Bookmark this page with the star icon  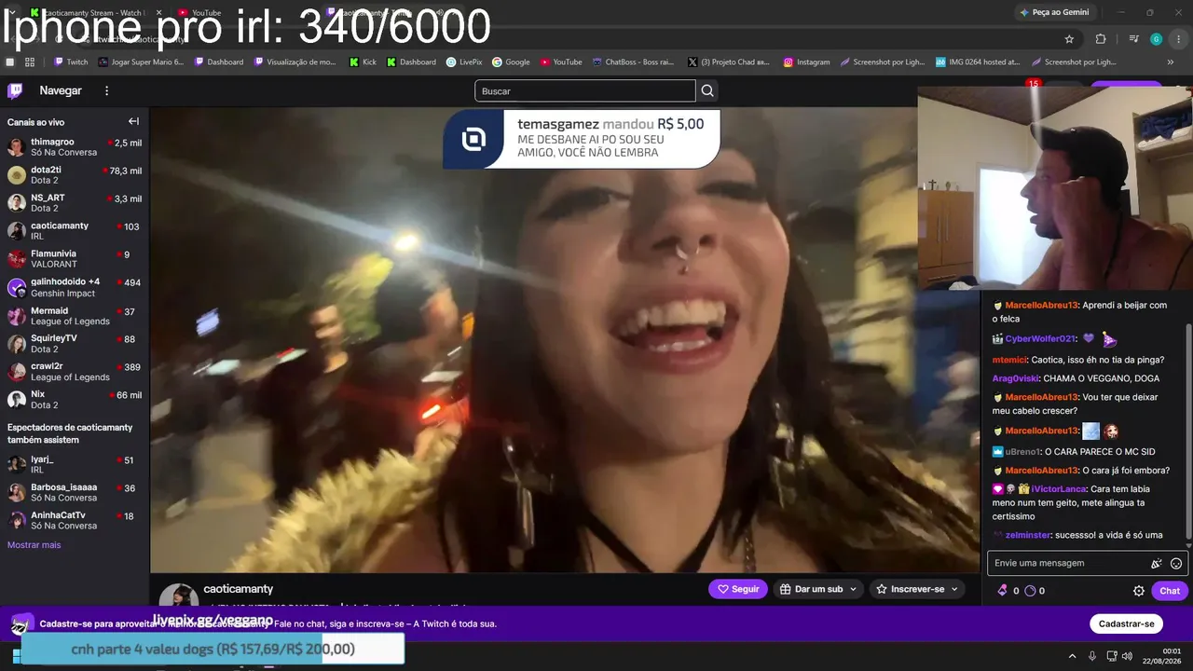1069,39
